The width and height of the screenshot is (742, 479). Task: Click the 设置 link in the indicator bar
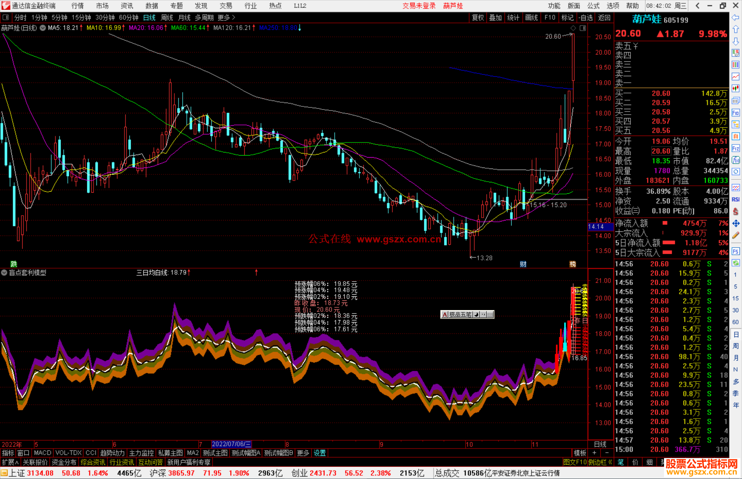point(319,453)
